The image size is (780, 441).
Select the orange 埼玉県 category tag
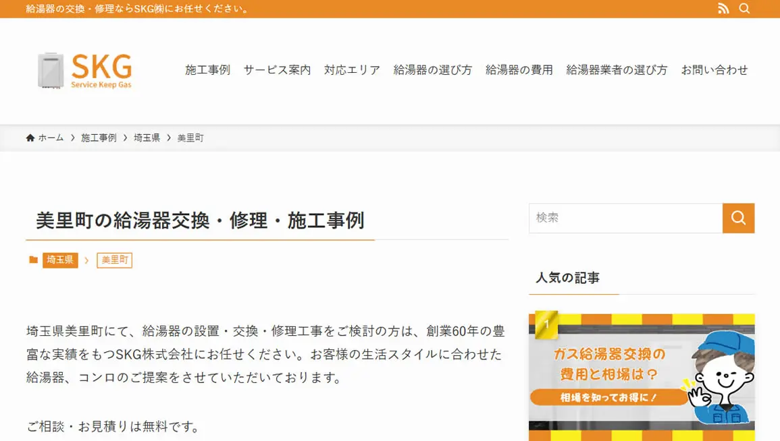[x=60, y=260]
